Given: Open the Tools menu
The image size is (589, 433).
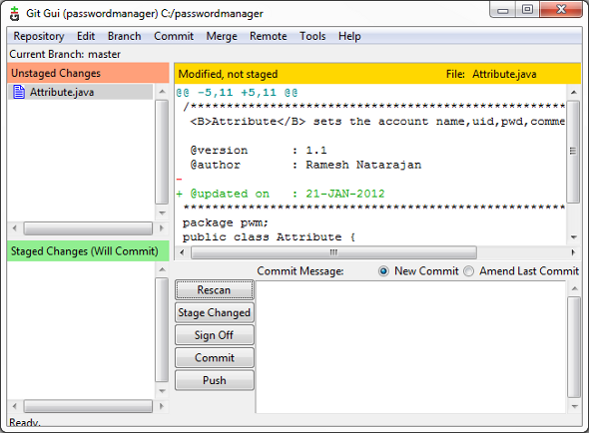Looking at the screenshot, I should [312, 36].
